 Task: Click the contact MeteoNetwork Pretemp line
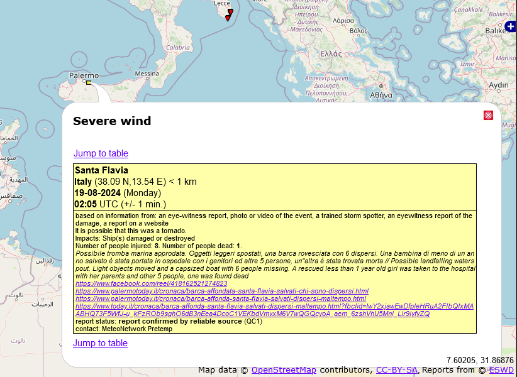coord(124,329)
